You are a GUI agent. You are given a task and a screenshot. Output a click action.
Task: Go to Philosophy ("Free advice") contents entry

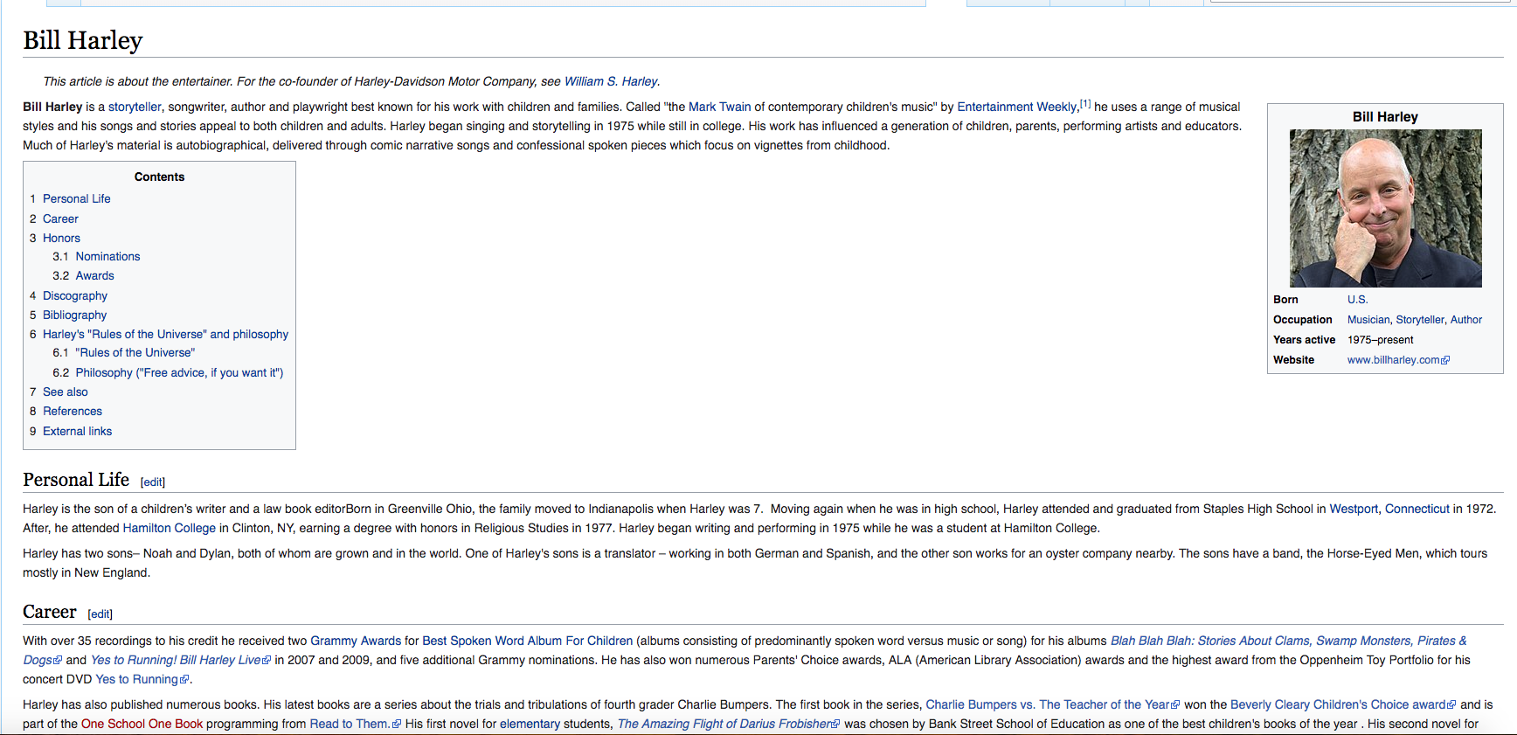point(179,372)
